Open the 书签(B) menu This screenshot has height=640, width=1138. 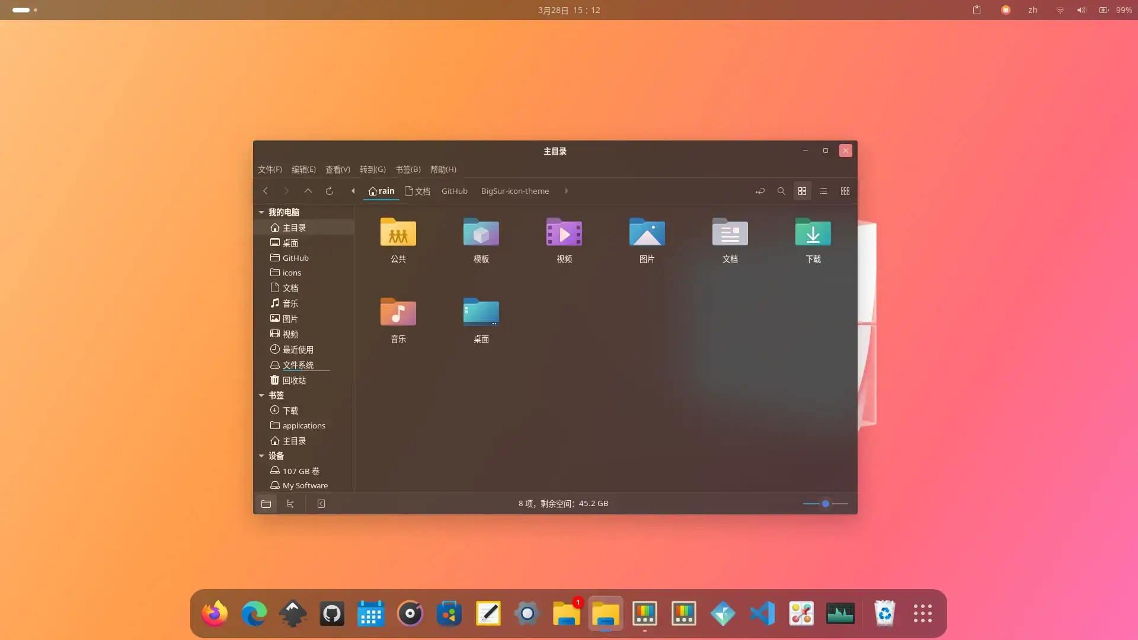click(x=407, y=169)
